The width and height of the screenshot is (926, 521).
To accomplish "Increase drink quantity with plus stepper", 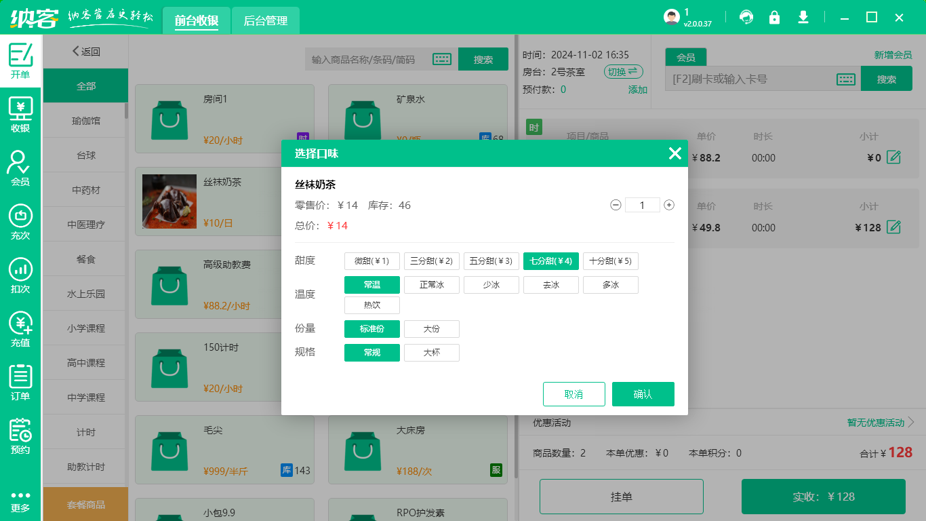I will click(668, 204).
